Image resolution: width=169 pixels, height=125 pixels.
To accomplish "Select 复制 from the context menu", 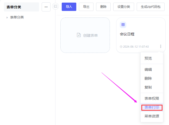I will point(148,87).
